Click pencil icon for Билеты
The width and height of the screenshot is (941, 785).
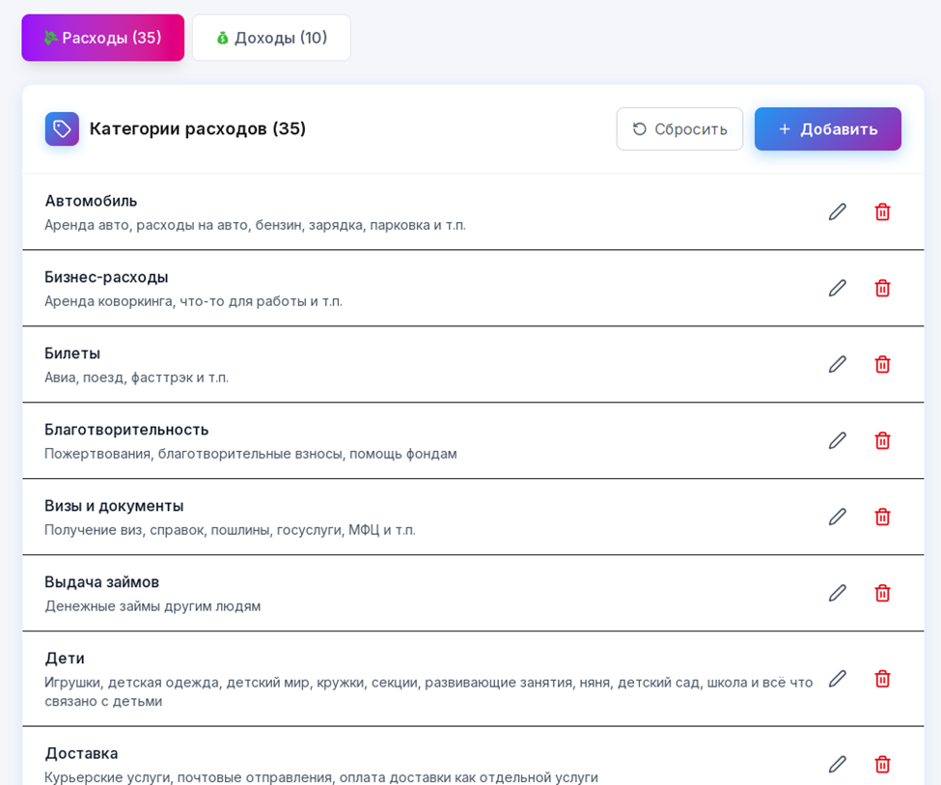(837, 364)
